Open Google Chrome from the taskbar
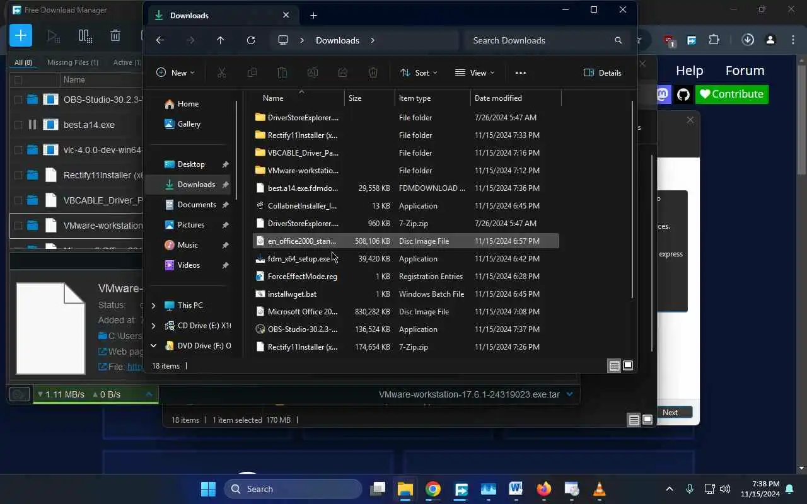 (433, 489)
